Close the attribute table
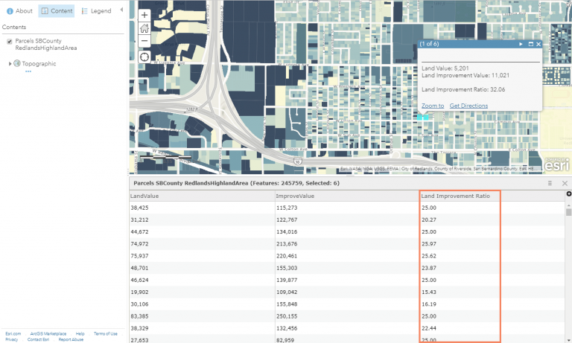Viewport: 572px width, 343px height. [565, 183]
